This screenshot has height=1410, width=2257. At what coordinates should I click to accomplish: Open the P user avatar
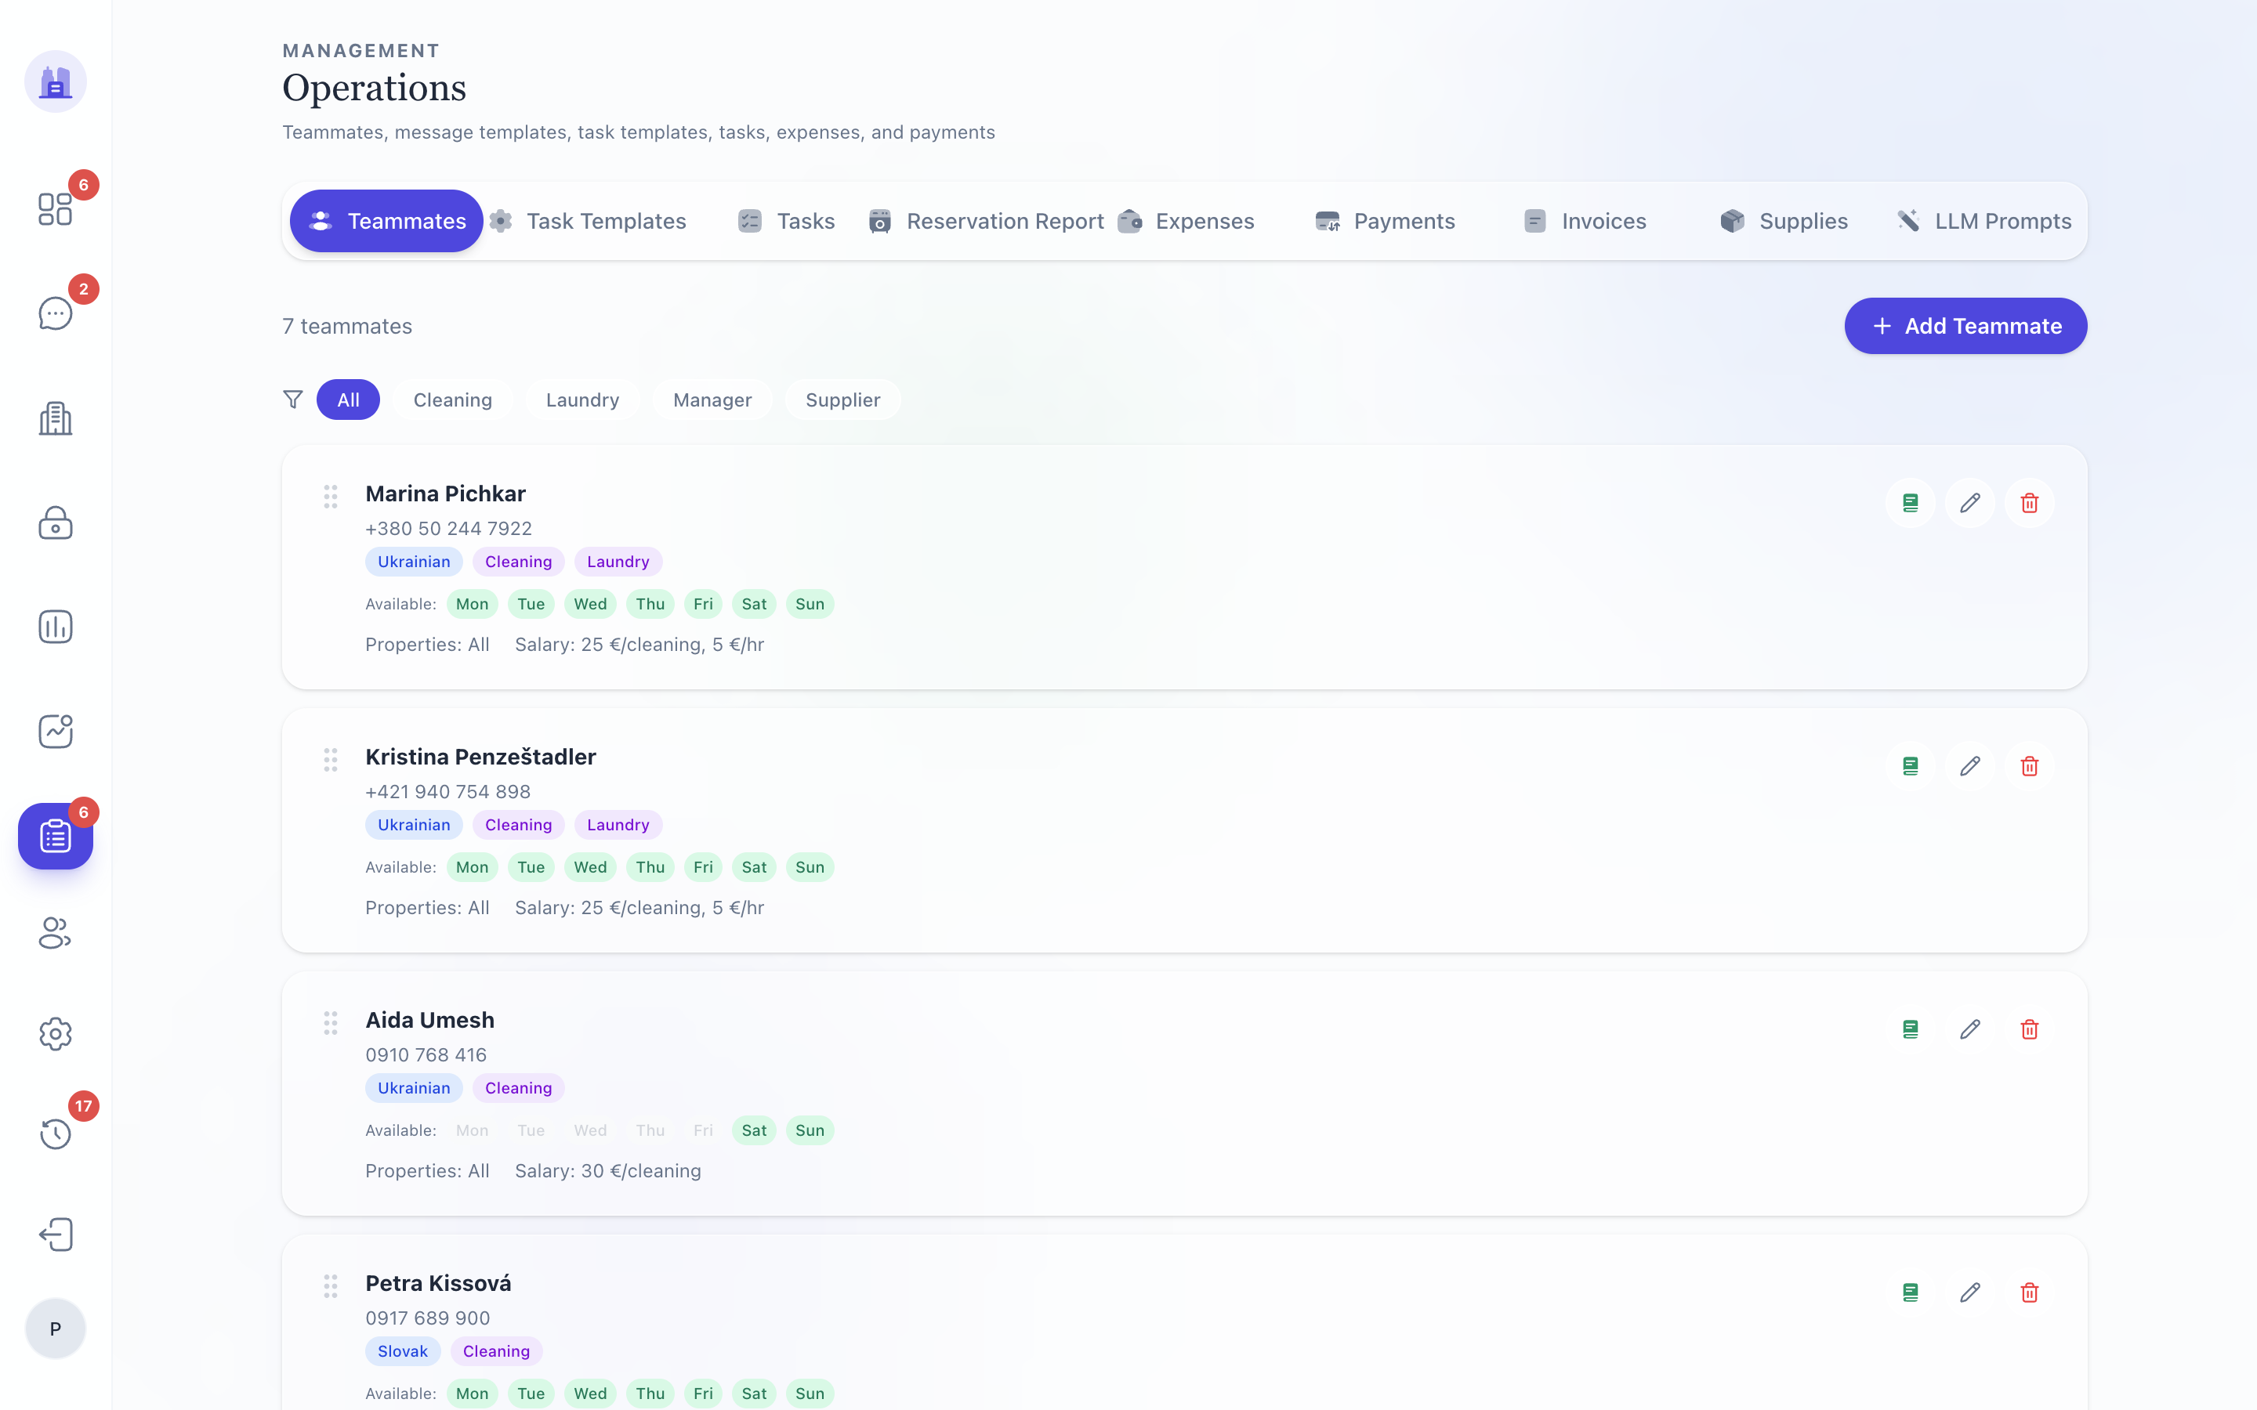click(55, 1329)
